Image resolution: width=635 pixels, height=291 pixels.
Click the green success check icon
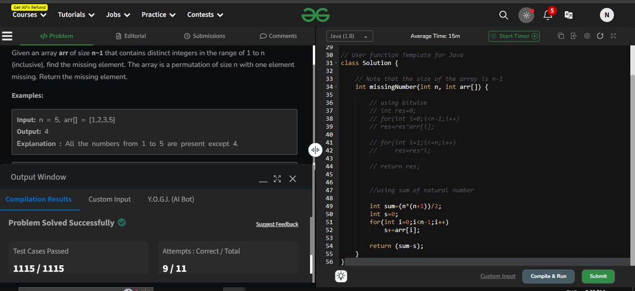pos(122,223)
